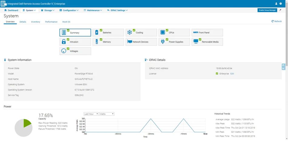Open the help question mark icon
Image resolution: width=288 pixels, height=147 pixels.
pyautogui.click(x=280, y=4)
